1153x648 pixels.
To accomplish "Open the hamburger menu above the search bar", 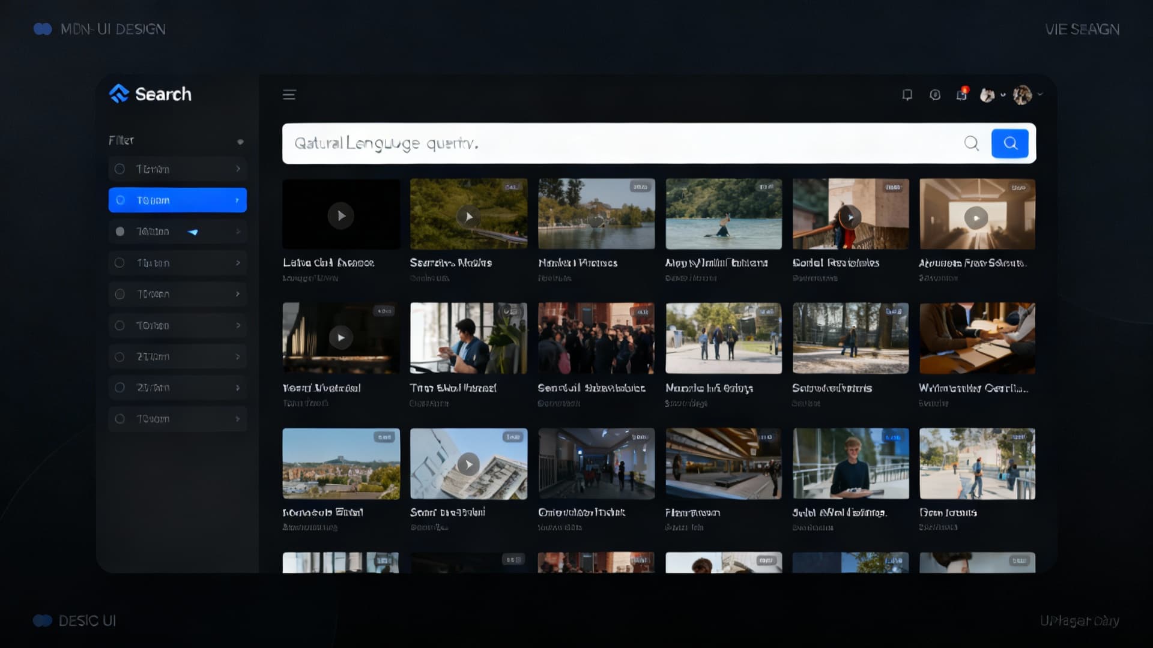I will pyautogui.click(x=289, y=94).
